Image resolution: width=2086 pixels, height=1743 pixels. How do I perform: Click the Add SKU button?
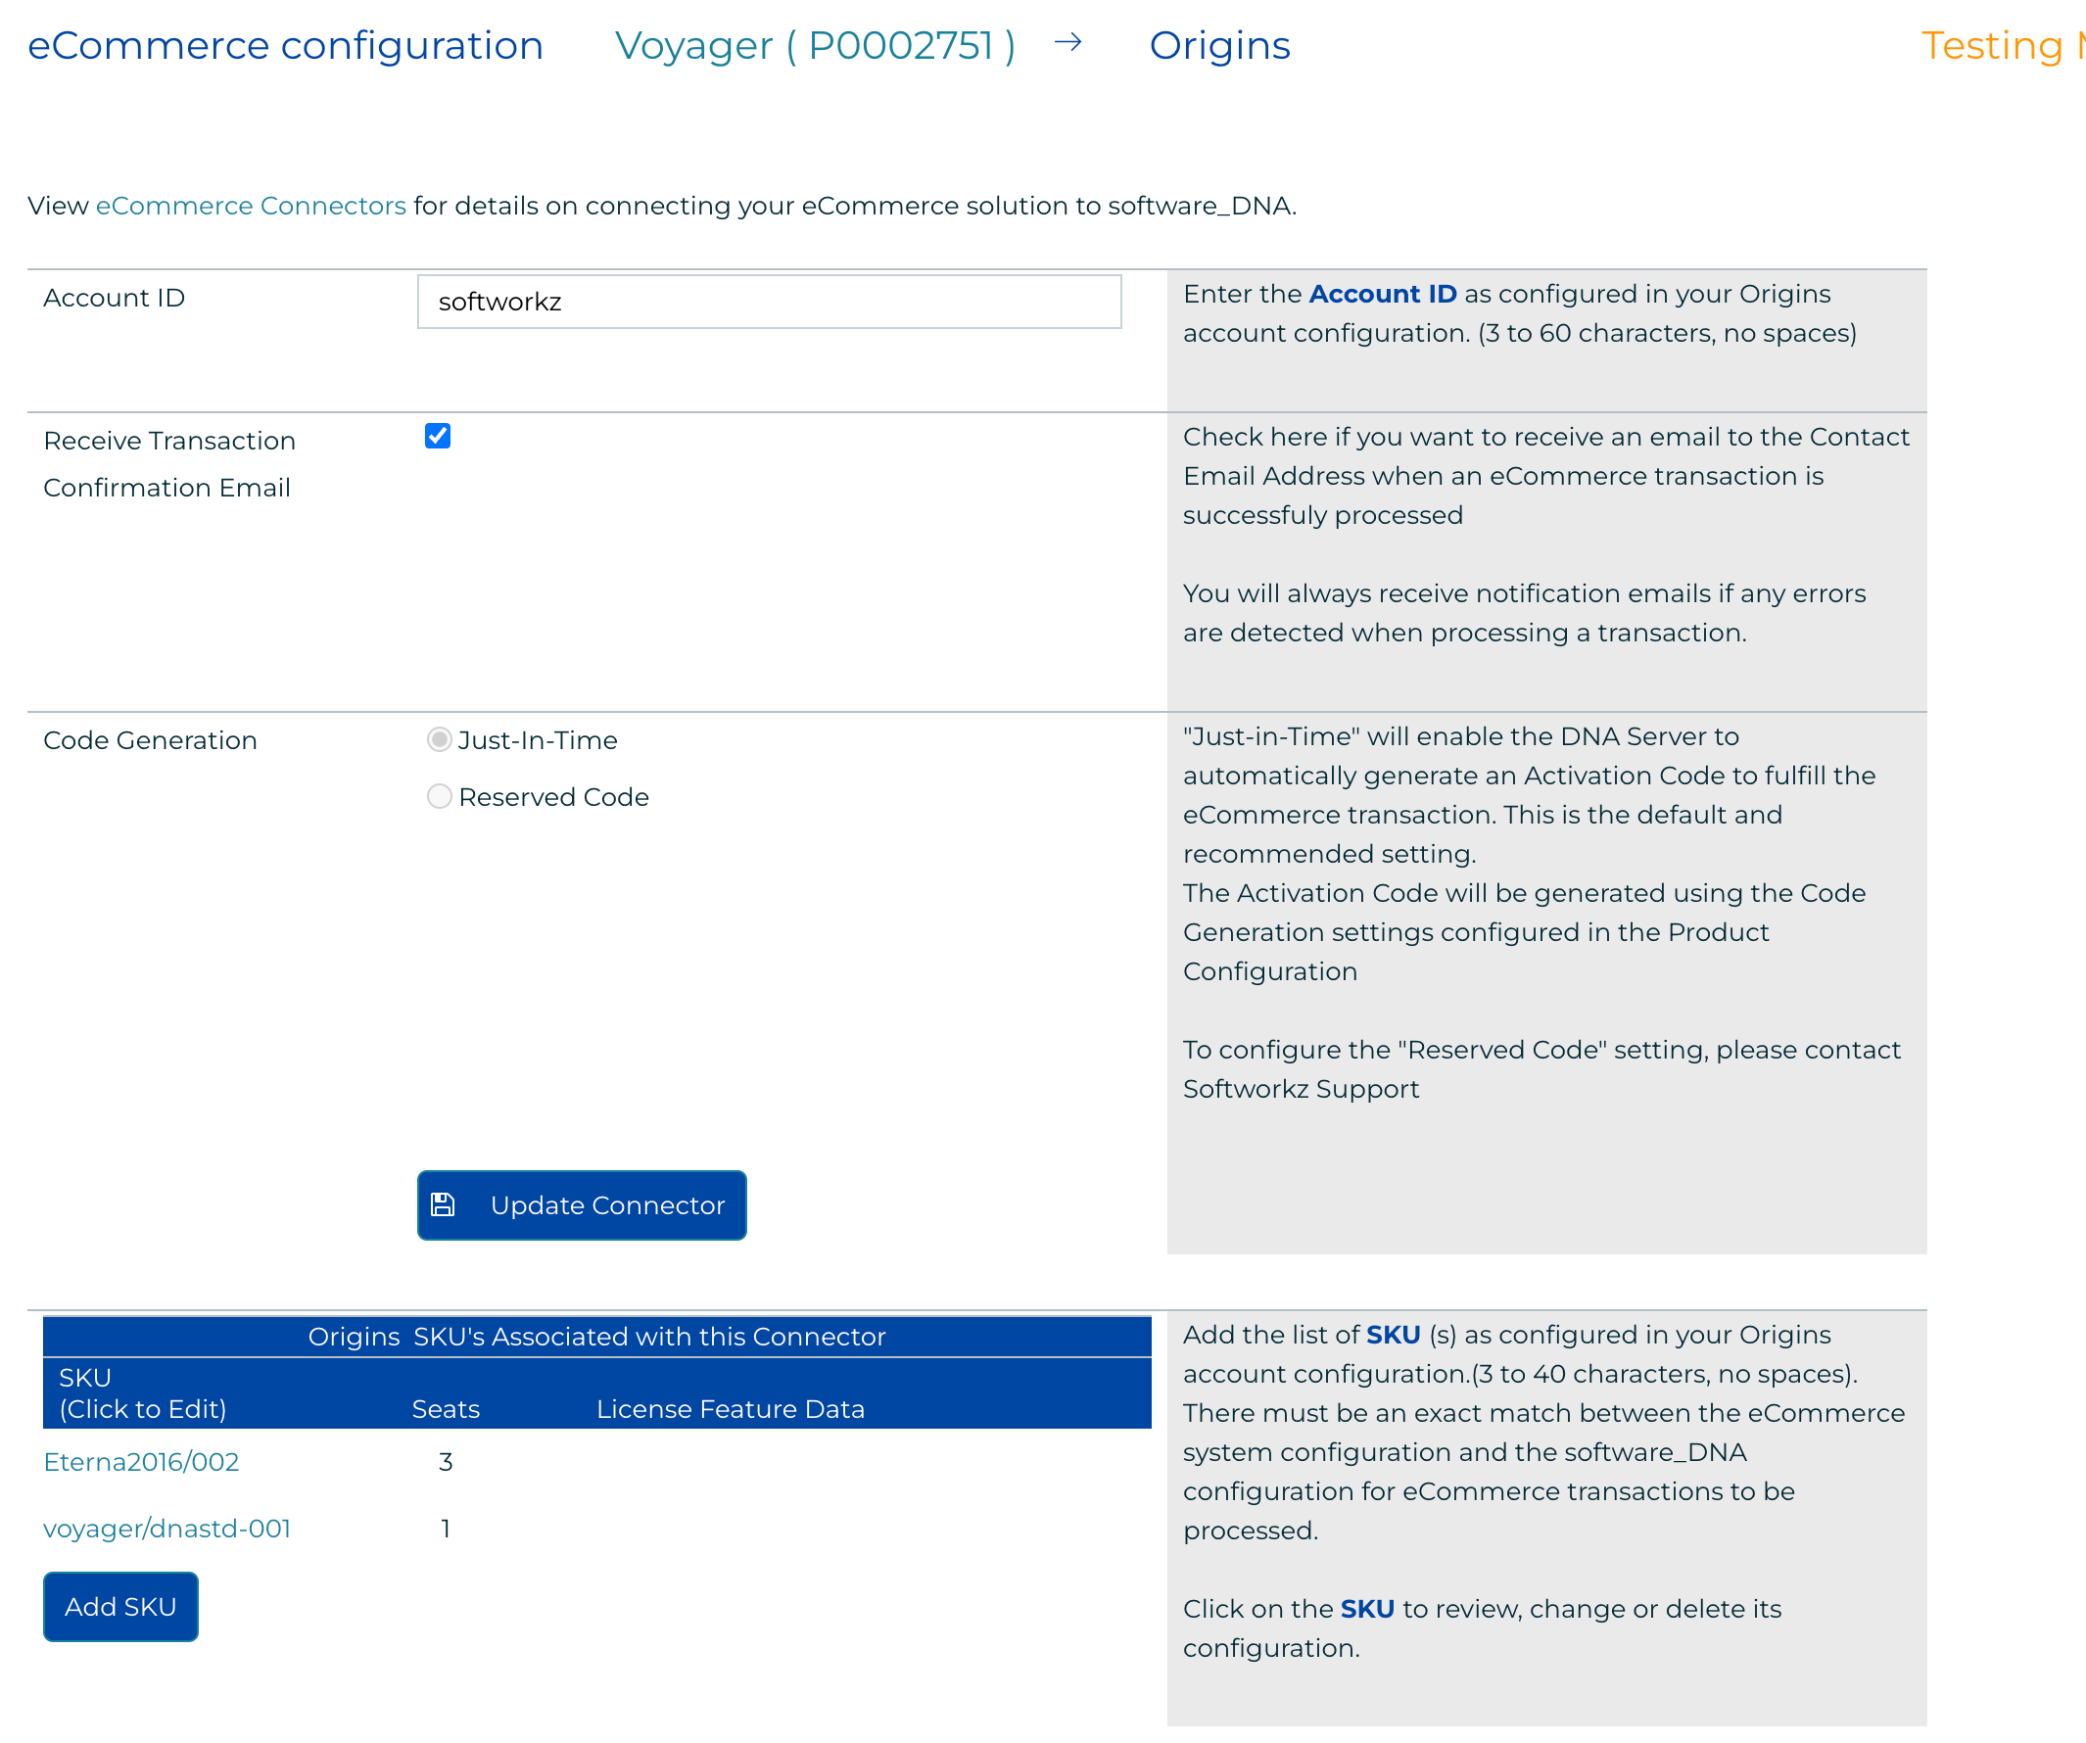click(x=120, y=1607)
